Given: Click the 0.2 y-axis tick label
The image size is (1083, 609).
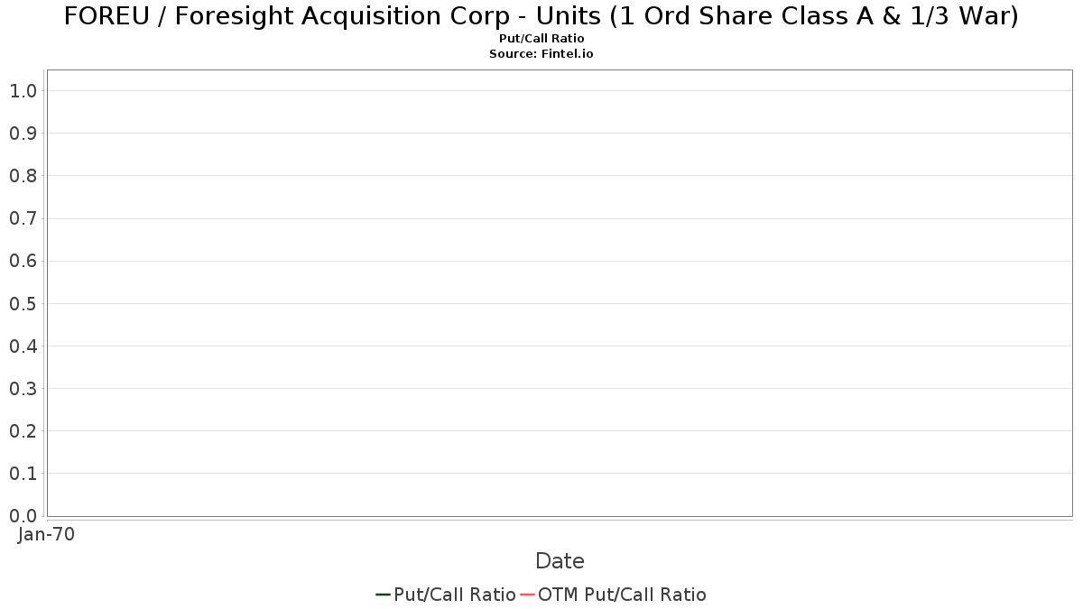Looking at the screenshot, I should pos(23,431).
